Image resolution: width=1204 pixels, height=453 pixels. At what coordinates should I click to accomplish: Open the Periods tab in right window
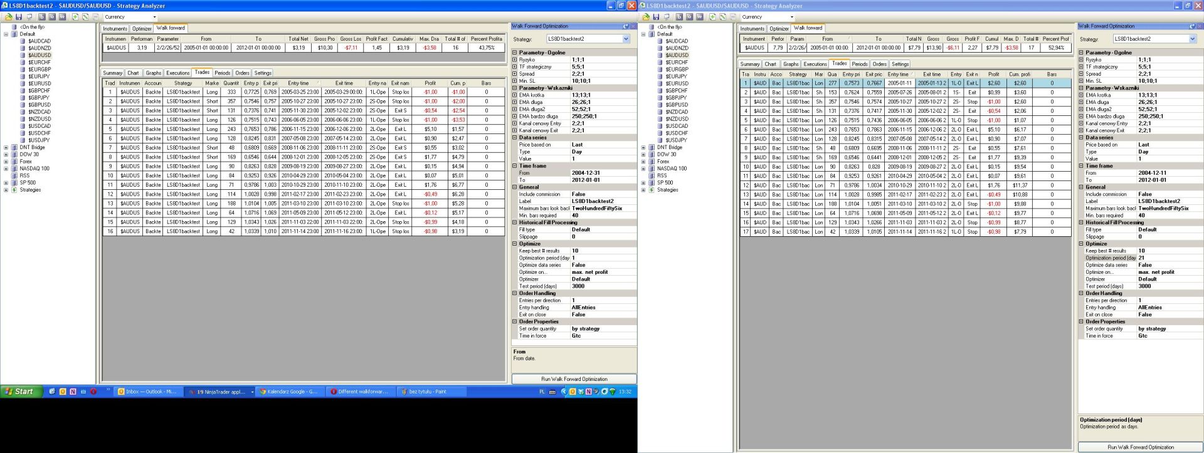(860, 64)
